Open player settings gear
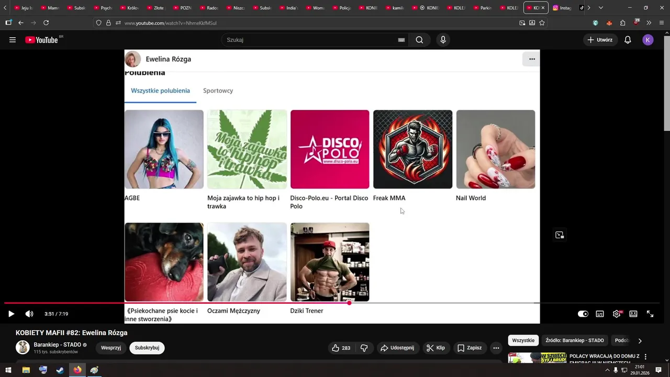This screenshot has height=377, width=670. [617, 314]
